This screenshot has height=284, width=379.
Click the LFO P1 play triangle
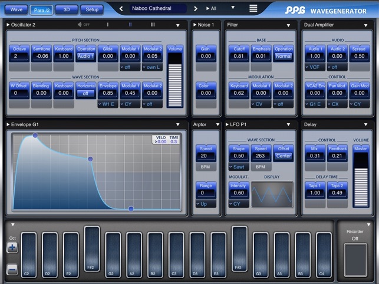227,124
